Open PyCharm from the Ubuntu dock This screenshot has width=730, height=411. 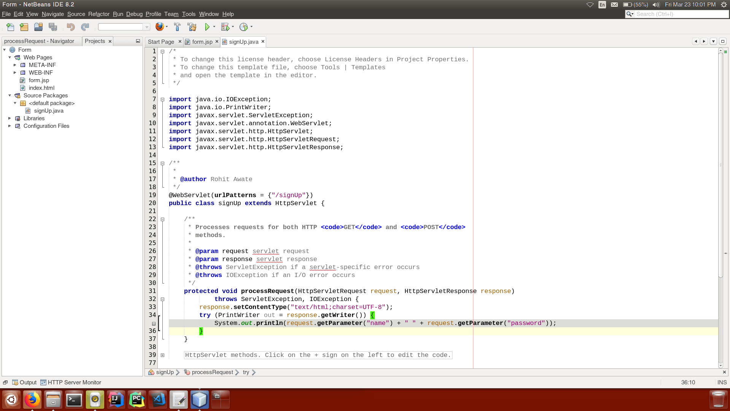pos(137,400)
